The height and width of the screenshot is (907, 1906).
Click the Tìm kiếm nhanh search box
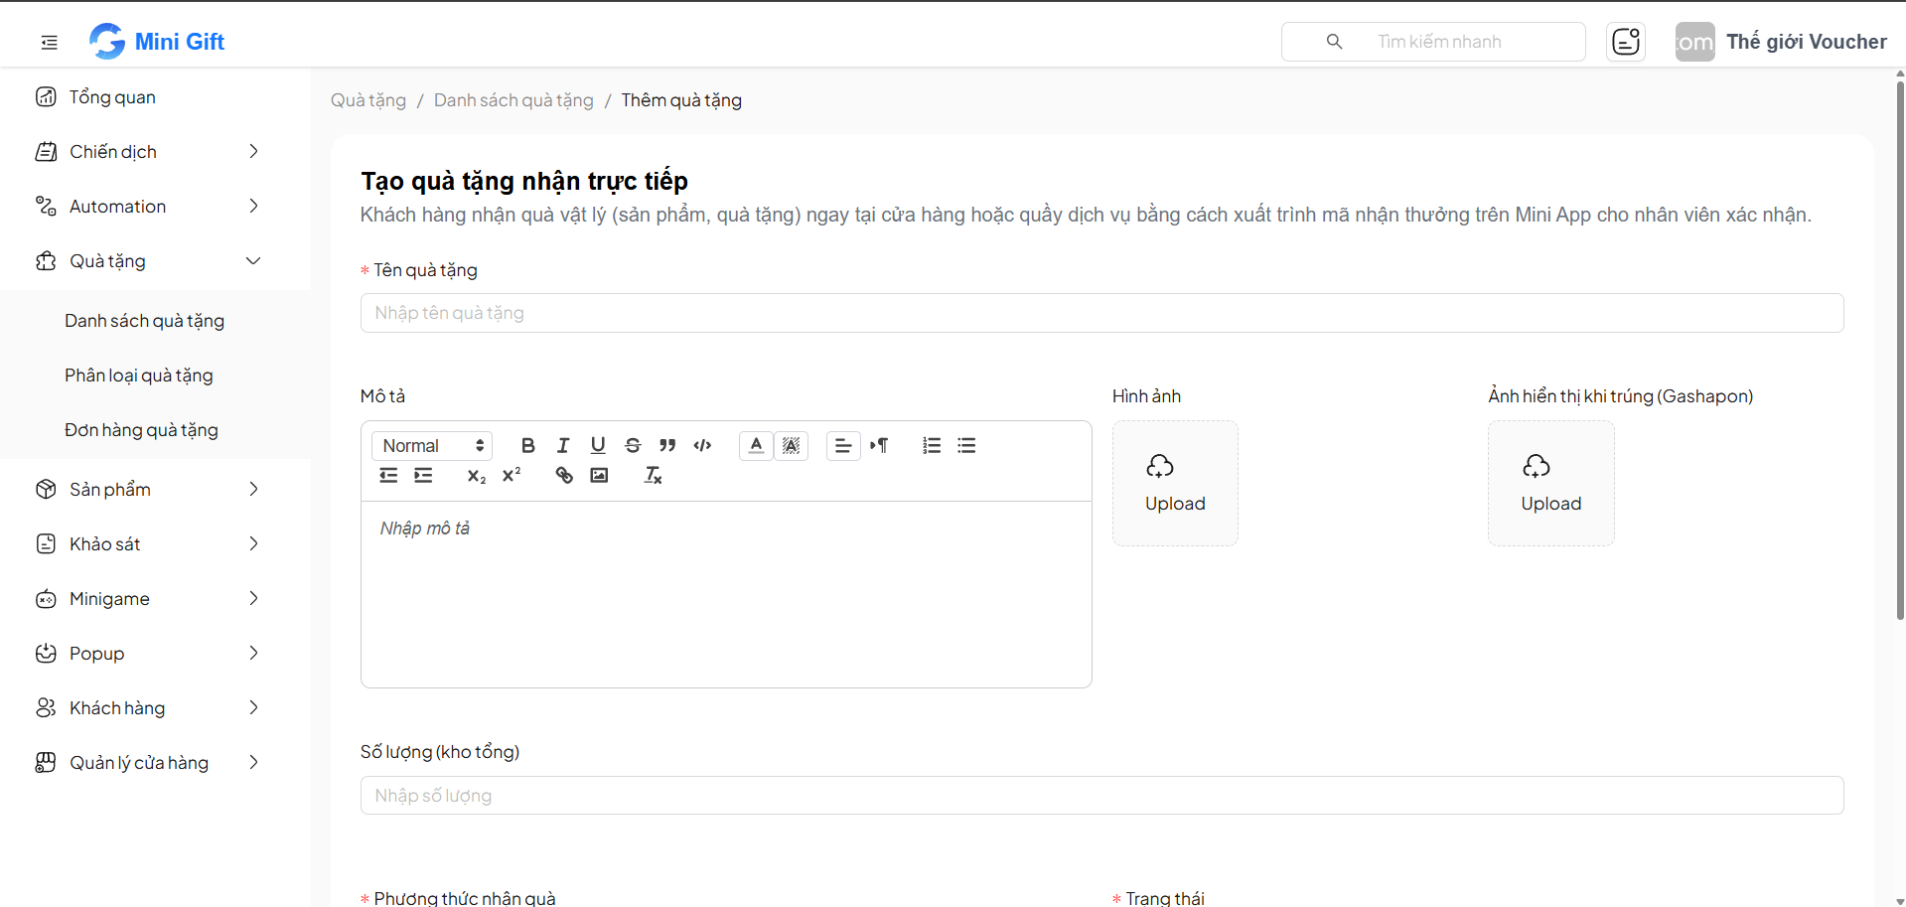(x=1433, y=42)
